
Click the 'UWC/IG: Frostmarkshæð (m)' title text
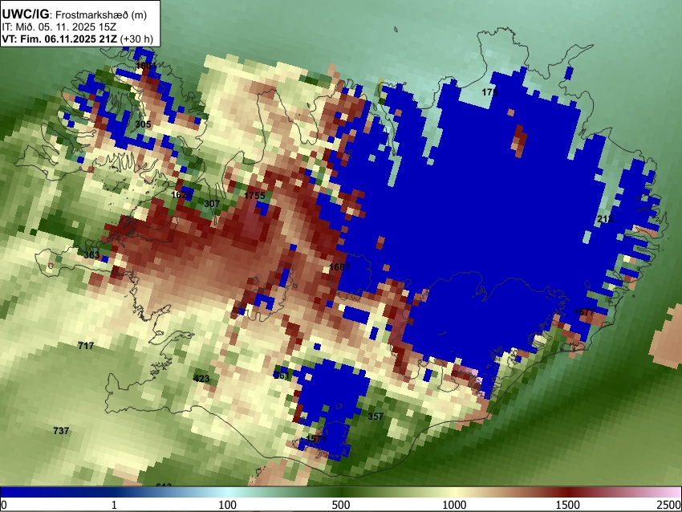pyautogui.click(x=75, y=14)
